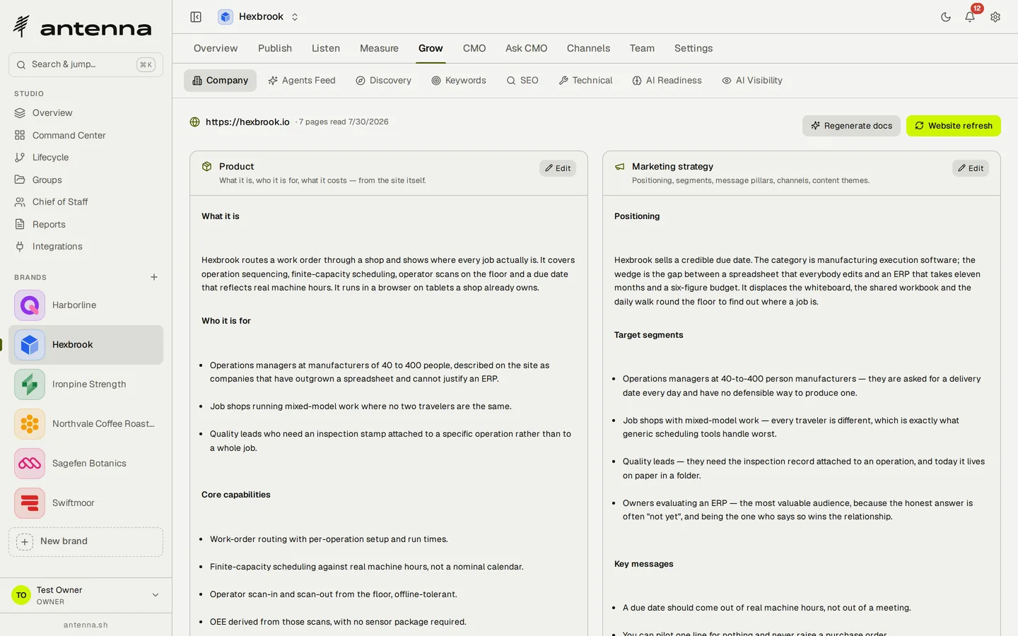The height and width of the screenshot is (636, 1018).
Task: Click the Search & jump field
Action: coord(86,64)
